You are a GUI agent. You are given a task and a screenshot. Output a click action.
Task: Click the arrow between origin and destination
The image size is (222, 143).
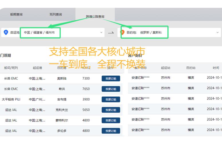[111, 33]
